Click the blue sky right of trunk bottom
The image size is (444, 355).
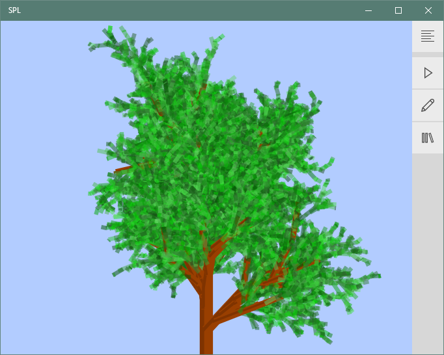tap(378, 332)
